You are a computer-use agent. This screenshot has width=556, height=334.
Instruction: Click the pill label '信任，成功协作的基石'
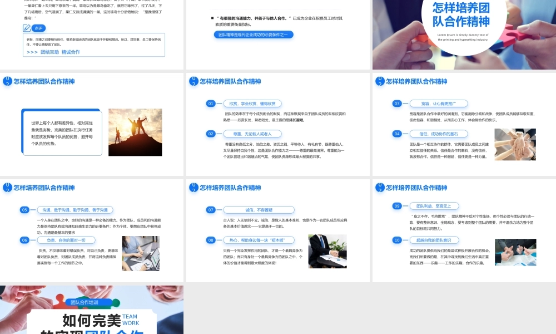(439, 134)
